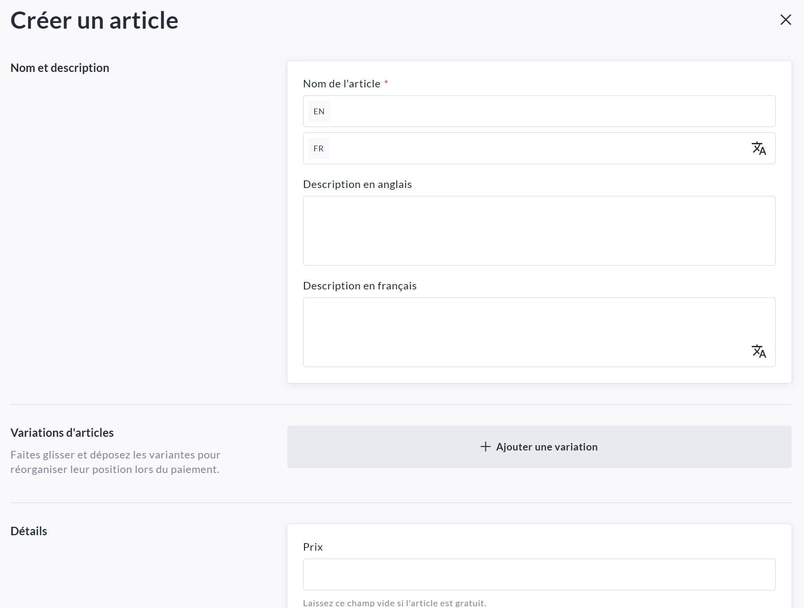Click the Description en français label
The width and height of the screenshot is (804, 608).
pyautogui.click(x=360, y=286)
